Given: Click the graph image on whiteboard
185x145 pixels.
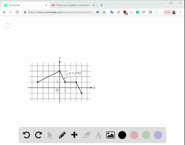Looking at the screenshot, I should pos(61,80).
